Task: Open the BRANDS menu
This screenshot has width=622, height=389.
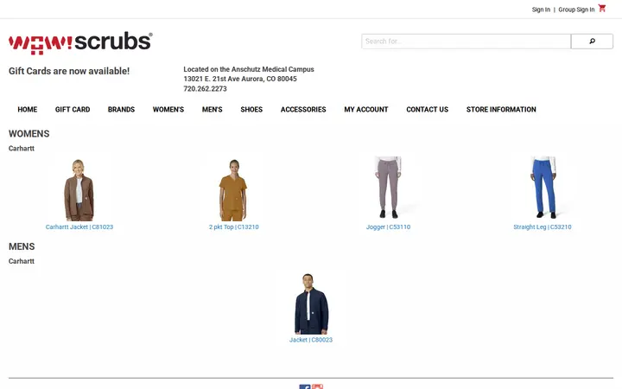Action: (x=122, y=110)
